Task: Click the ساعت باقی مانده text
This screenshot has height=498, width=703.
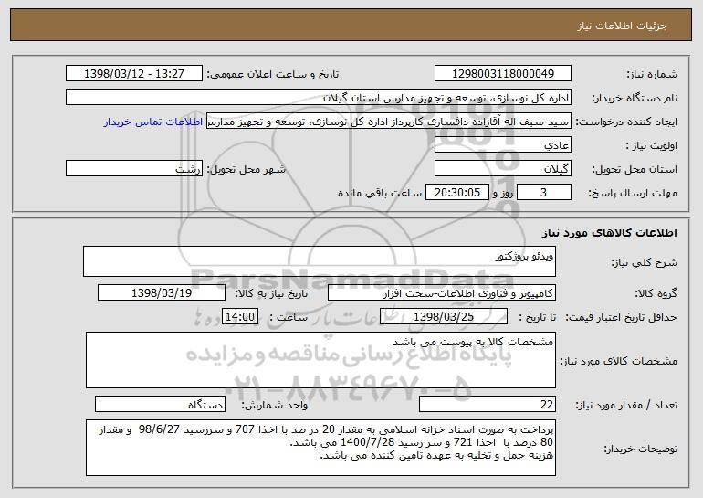Action: click(380, 194)
